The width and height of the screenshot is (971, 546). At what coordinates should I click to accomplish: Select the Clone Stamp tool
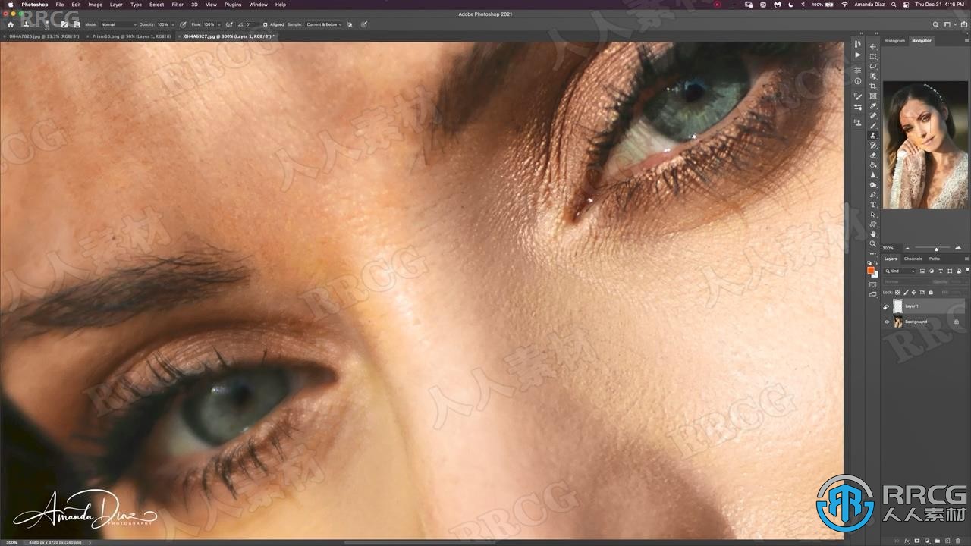(873, 135)
